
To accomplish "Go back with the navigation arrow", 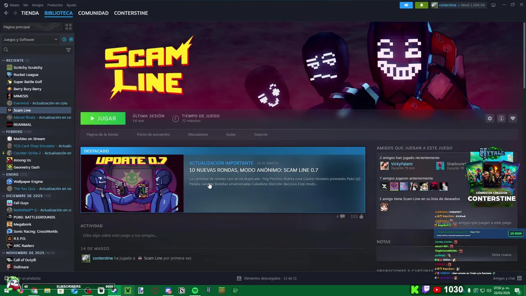I will 6,13.
